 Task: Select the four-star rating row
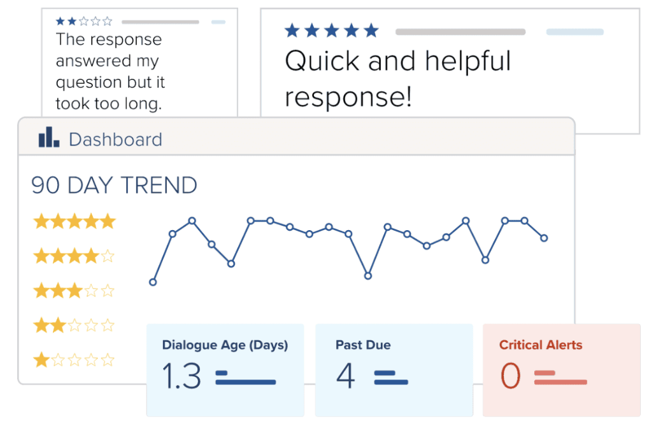tap(74, 257)
